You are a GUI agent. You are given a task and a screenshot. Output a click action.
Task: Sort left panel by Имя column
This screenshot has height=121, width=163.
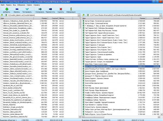[x=17, y=18]
